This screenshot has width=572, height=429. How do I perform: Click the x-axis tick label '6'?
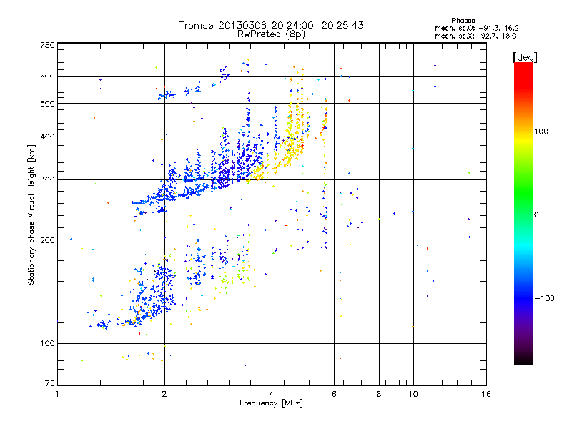[x=334, y=394]
